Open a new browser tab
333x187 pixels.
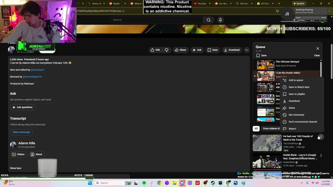click(279, 4)
